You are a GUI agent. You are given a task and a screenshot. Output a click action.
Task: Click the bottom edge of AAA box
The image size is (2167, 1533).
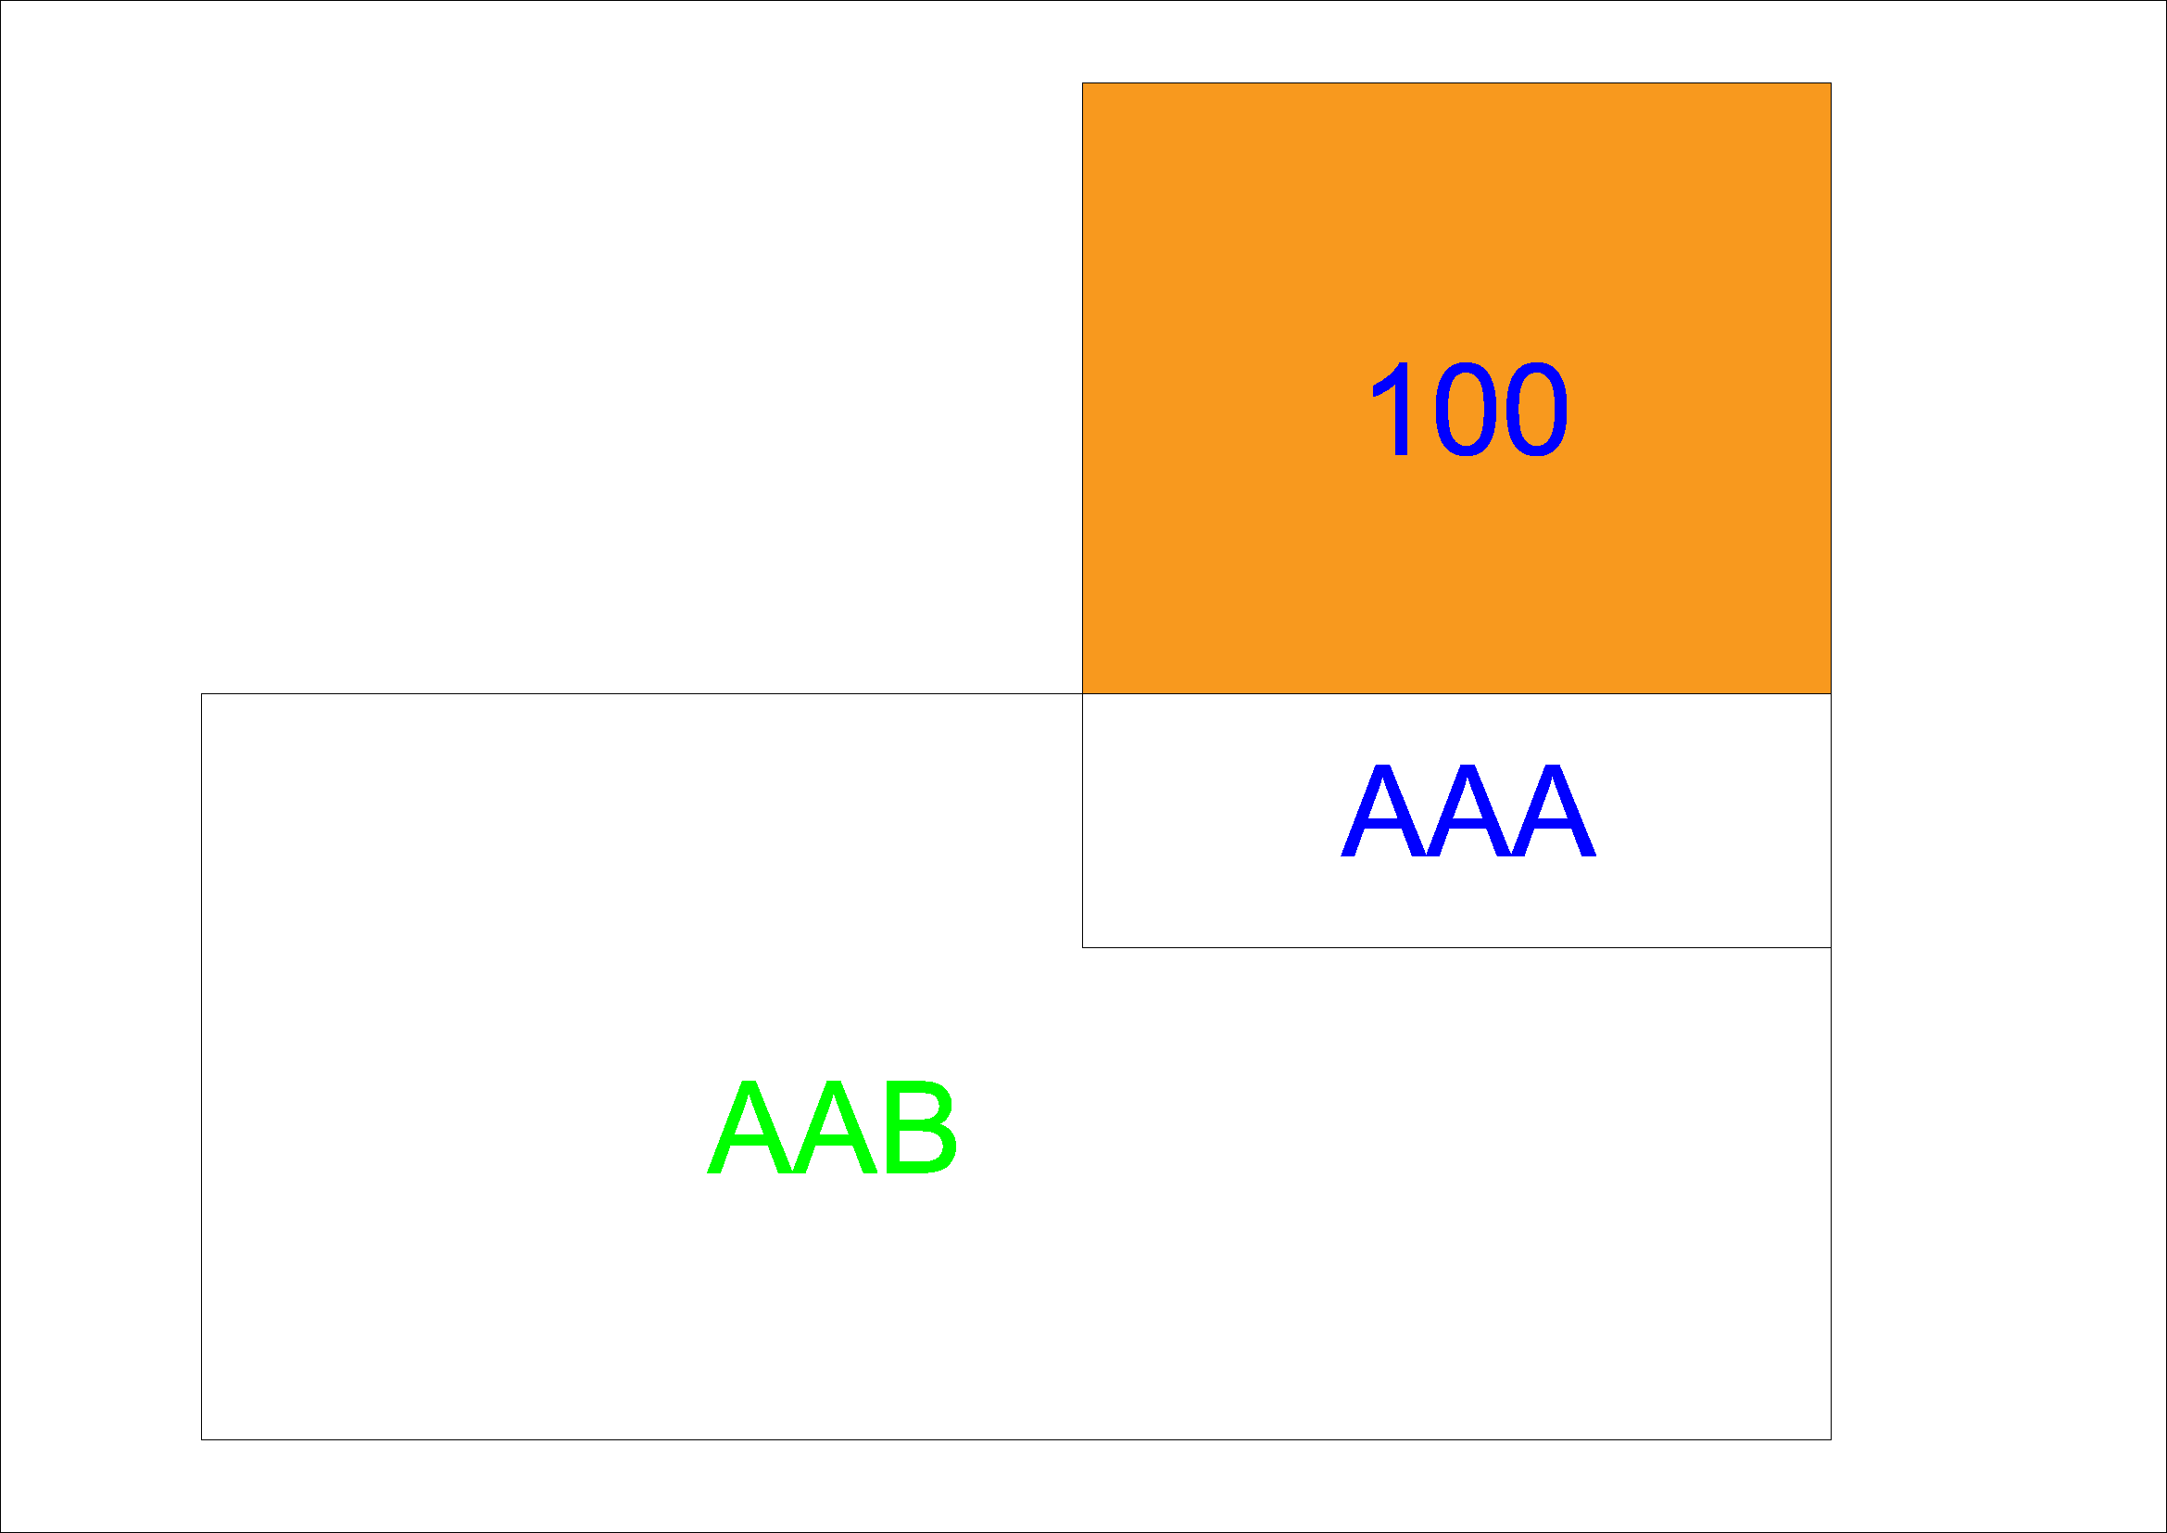click(x=1455, y=948)
